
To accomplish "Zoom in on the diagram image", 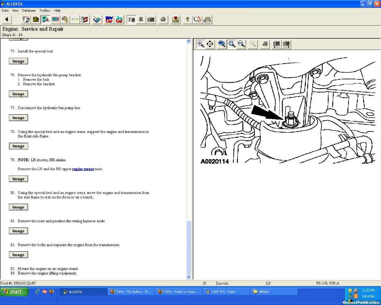I will [201, 44].
